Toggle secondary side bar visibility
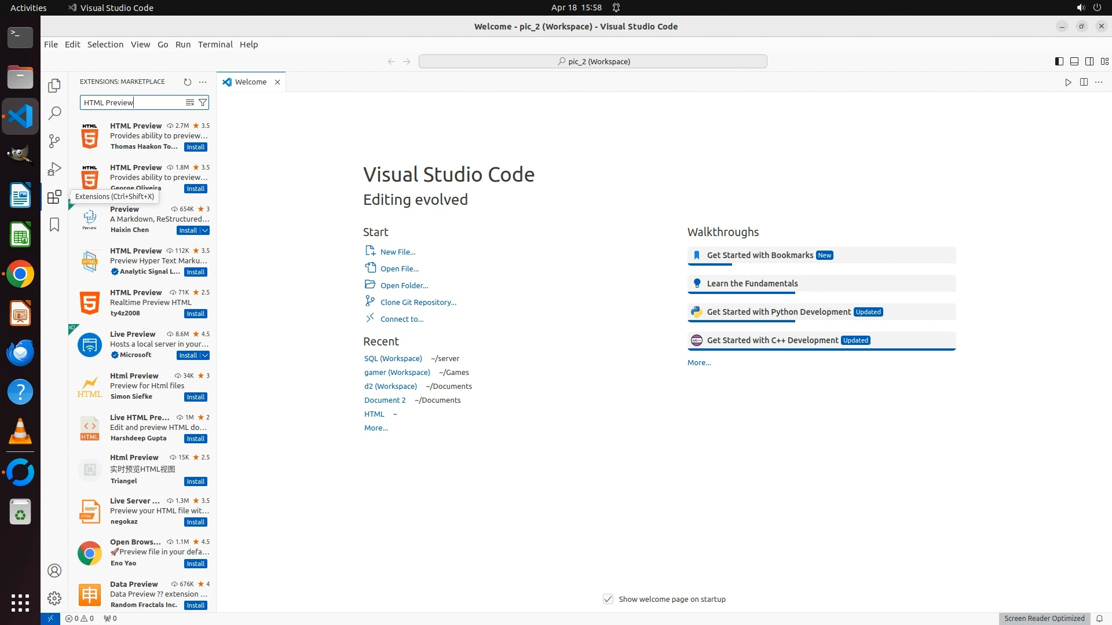The image size is (1112, 625). [x=1089, y=61]
